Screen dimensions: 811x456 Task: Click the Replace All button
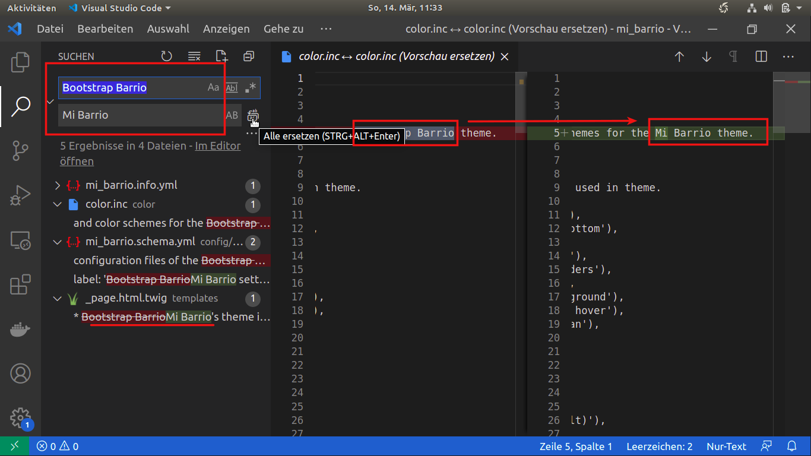coord(253,115)
